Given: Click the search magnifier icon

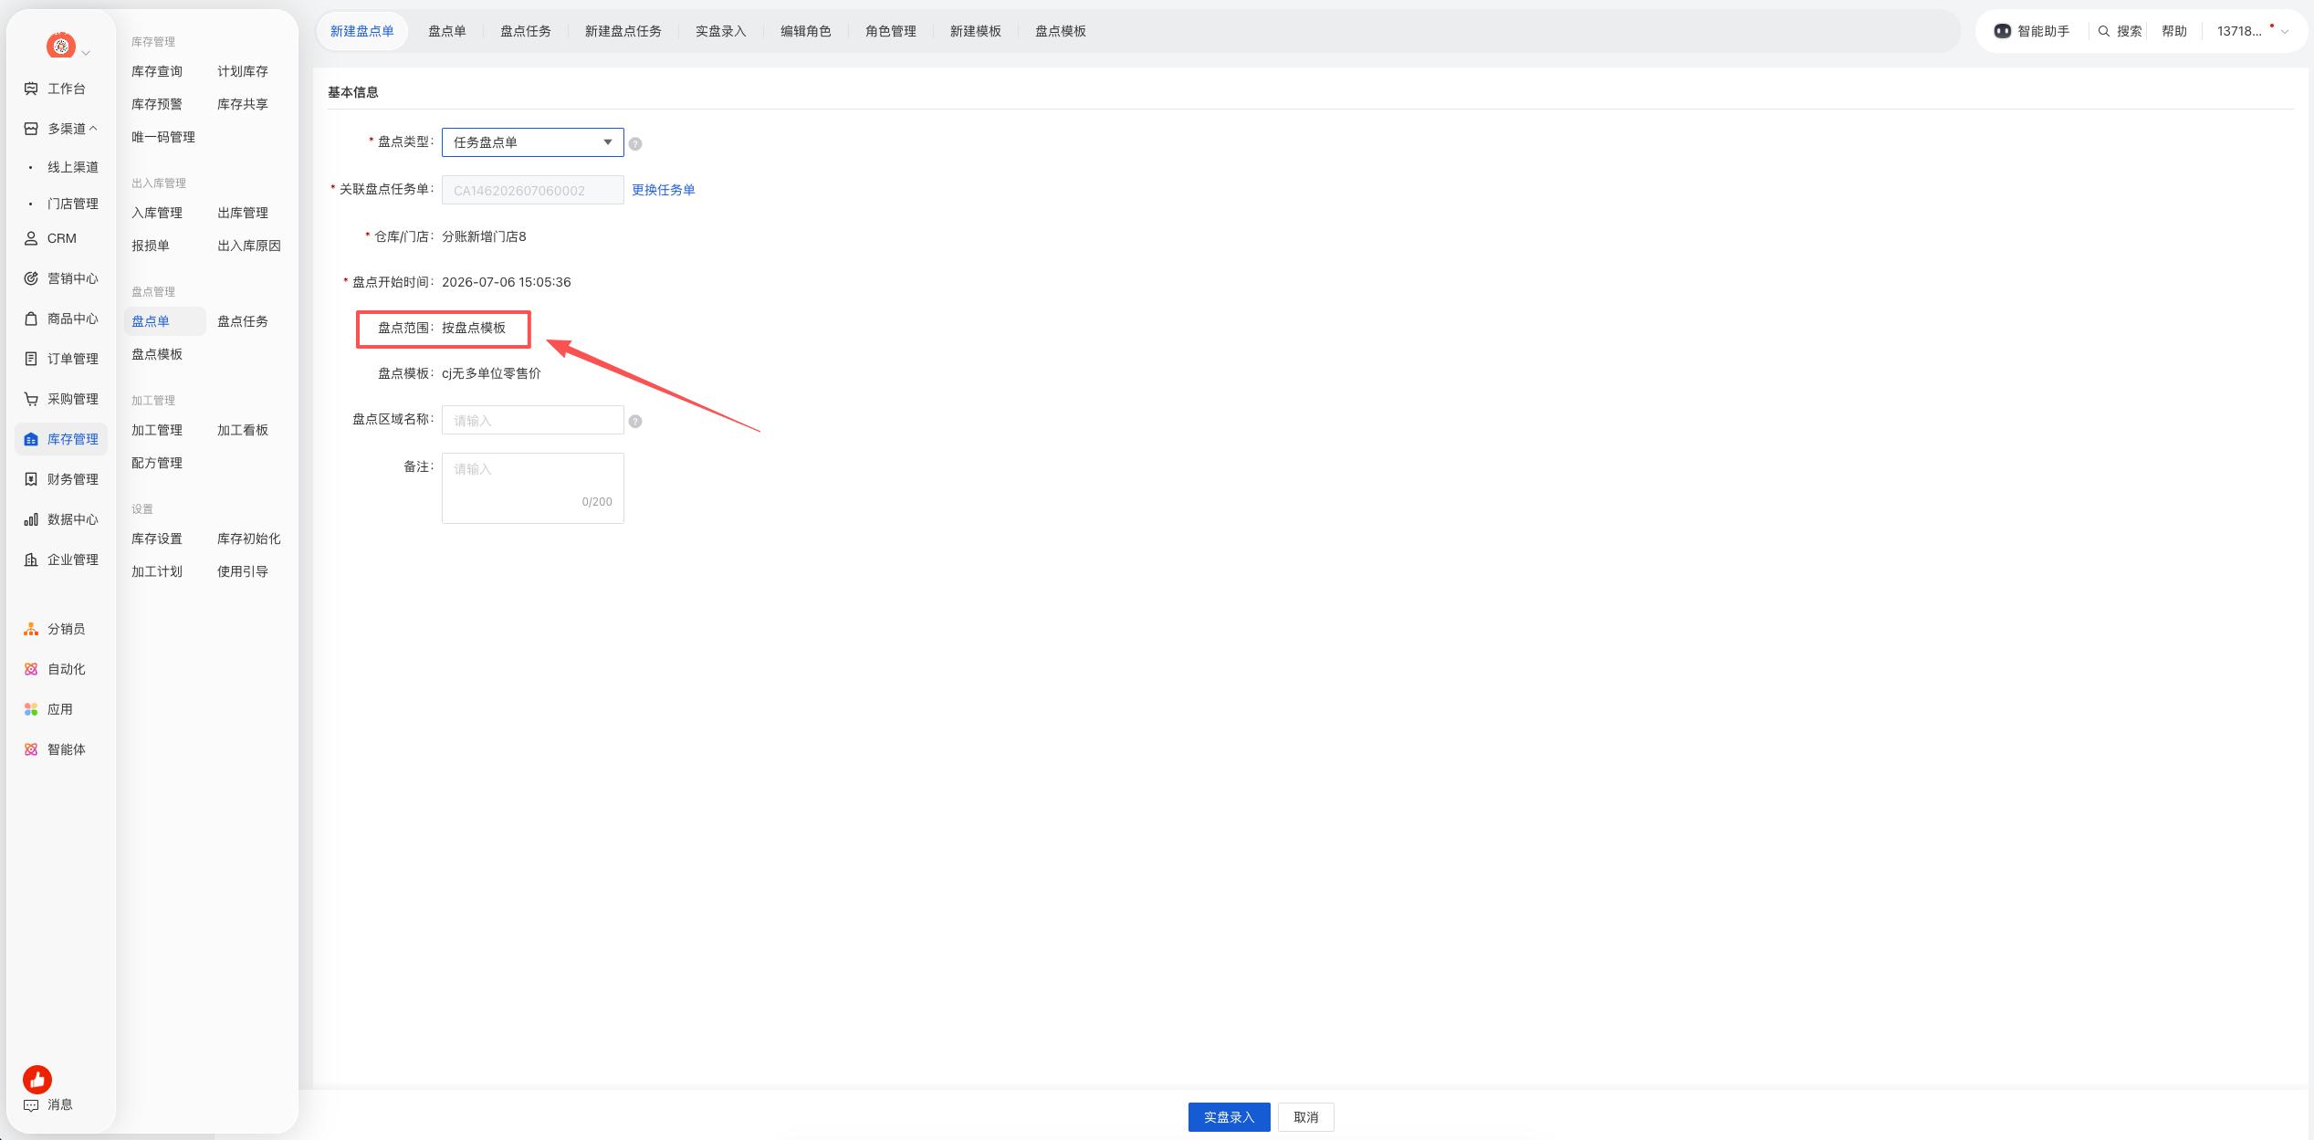Looking at the screenshot, I should (2104, 31).
